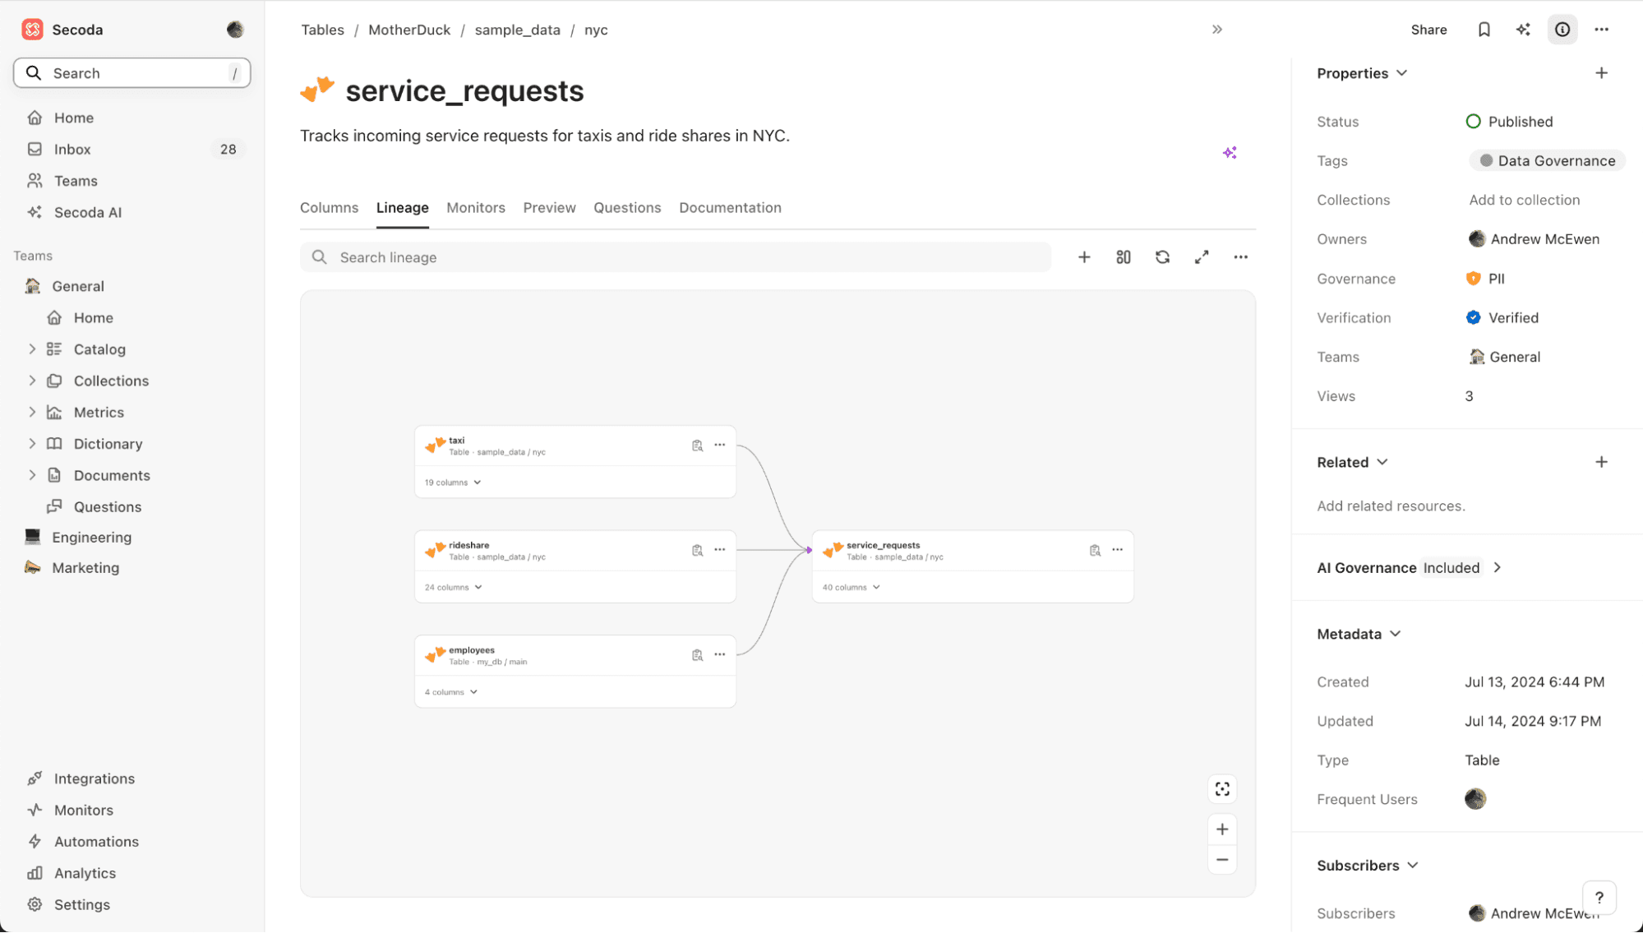This screenshot has width=1643, height=933.
Task: Click the lineage layout grouping icon
Action: tap(1123, 257)
